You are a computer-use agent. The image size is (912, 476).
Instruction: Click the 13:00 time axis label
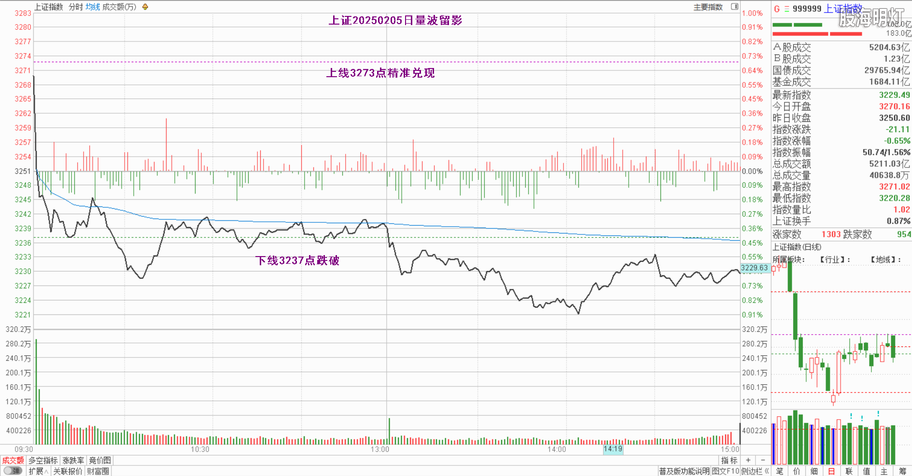coord(380,449)
